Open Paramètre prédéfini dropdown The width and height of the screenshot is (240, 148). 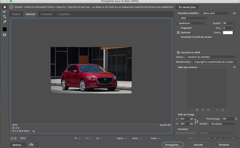pyautogui.click(x=216, y=13)
